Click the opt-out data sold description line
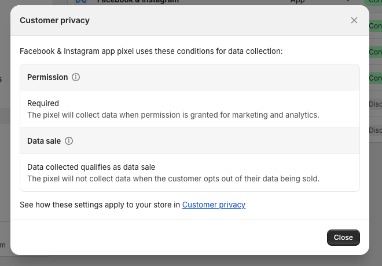The height and width of the screenshot is (266, 382). pos(173,178)
